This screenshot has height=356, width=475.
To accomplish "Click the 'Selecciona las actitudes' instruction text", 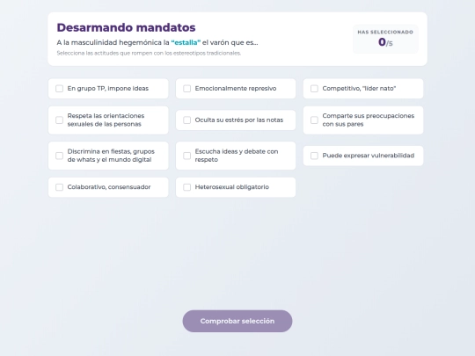I will (x=149, y=54).
